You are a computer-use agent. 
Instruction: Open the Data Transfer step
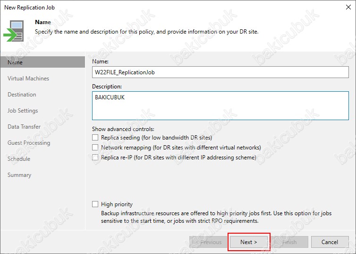pos(24,127)
